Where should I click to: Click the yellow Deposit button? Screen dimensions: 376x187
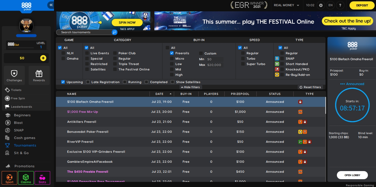pyautogui.click(x=362, y=5)
